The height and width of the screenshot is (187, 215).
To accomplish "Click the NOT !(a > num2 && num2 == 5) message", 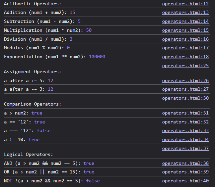I will [x=52, y=181].
